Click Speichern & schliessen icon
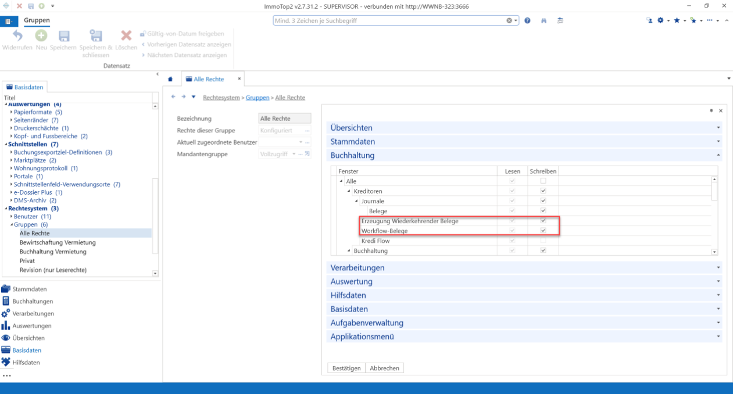The image size is (733, 394). click(x=96, y=36)
